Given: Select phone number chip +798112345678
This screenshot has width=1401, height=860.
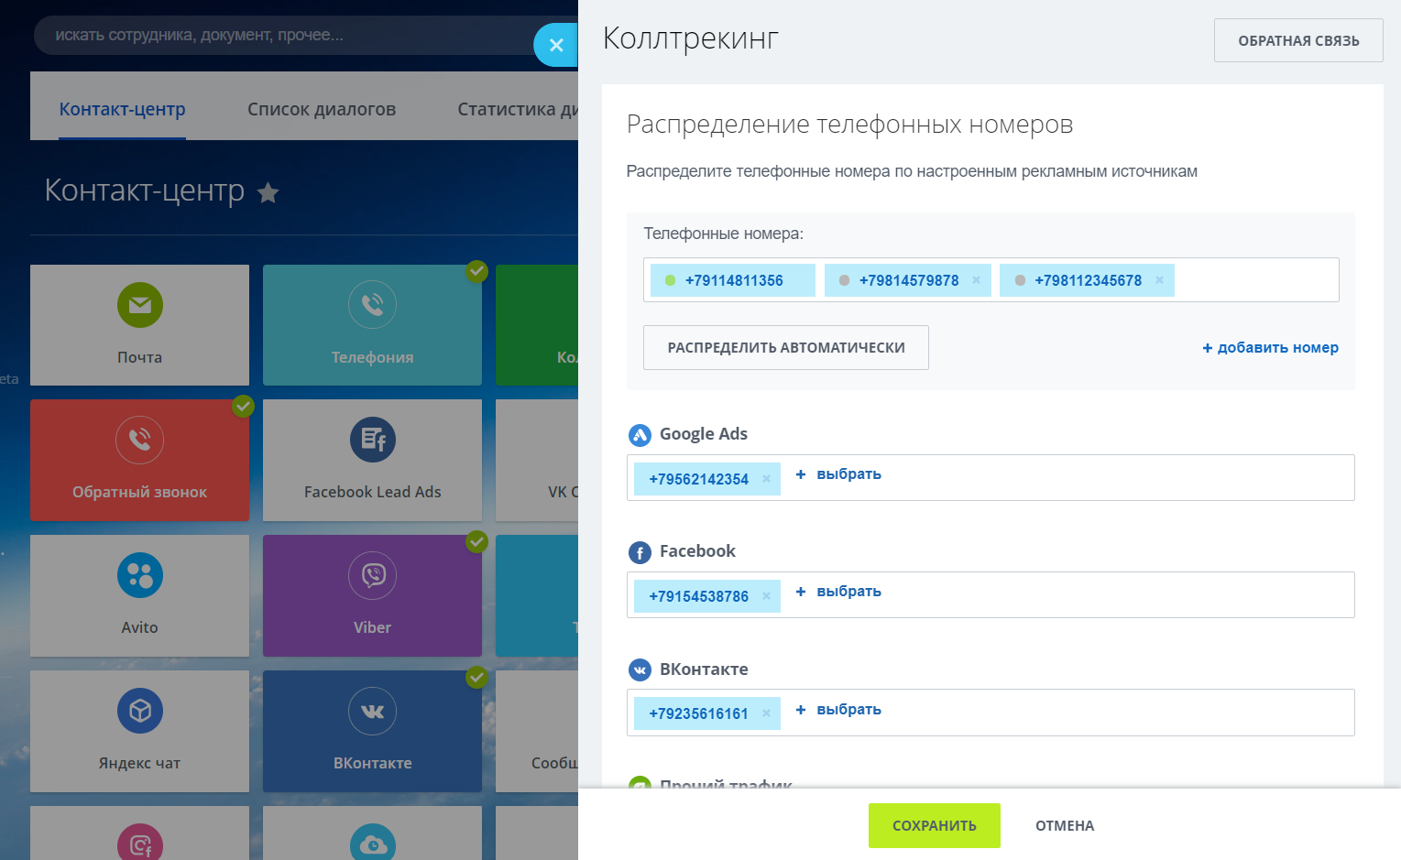Looking at the screenshot, I should pos(1088,280).
